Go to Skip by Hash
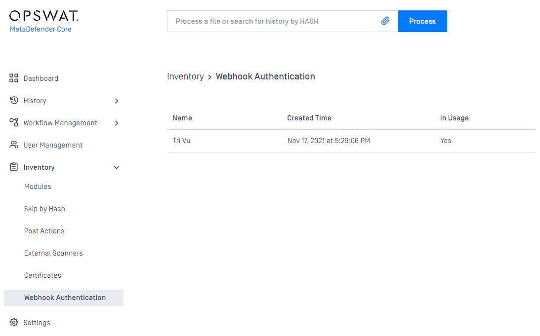This screenshot has height=336, width=540. tap(44, 209)
